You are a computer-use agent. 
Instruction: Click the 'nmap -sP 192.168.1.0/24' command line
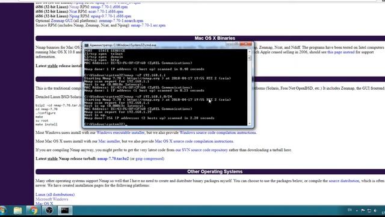click(x=128, y=96)
